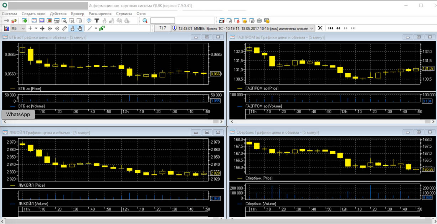The width and height of the screenshot is (437, 224).
Task: Open the M5 timeframe dropdown
Action: point(18,28)
